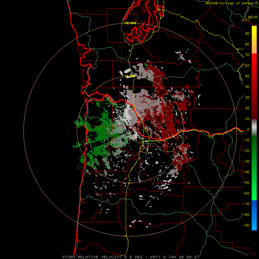Click the [KT] velocity unit label

click(x=246, y=20)
